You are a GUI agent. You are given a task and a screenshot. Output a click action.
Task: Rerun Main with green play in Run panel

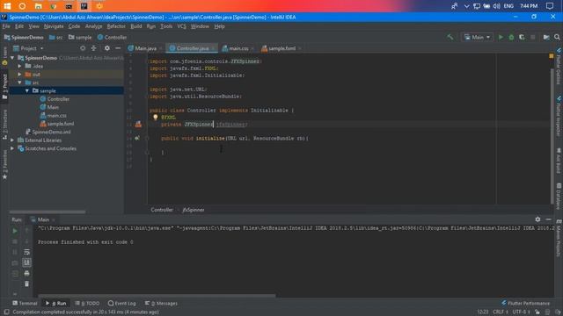15,231
